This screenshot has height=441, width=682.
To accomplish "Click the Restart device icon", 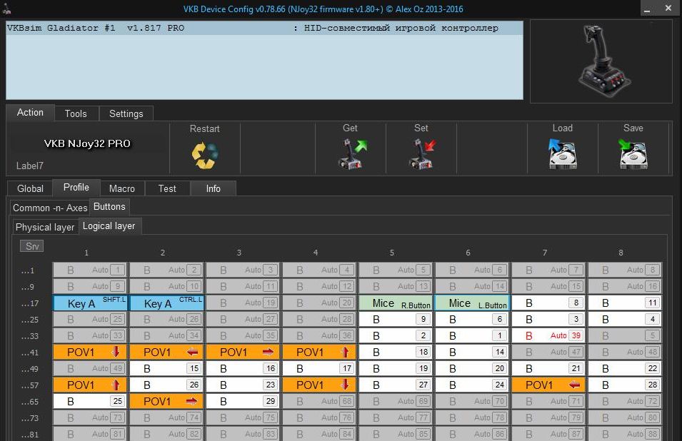I will [205, 155].
